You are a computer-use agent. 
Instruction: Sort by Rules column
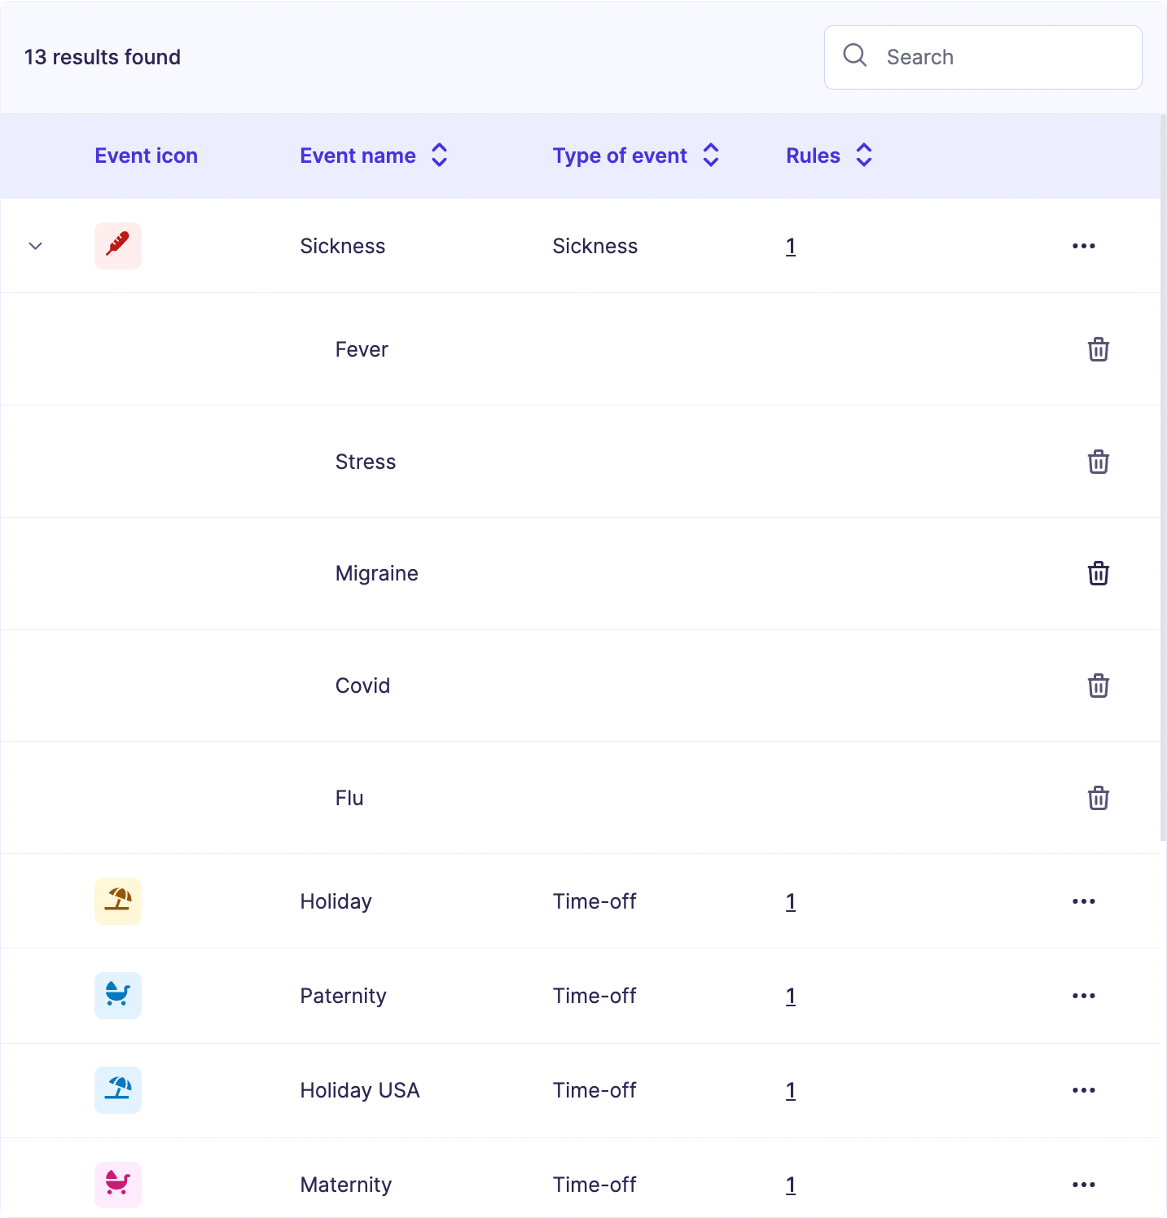863,156
